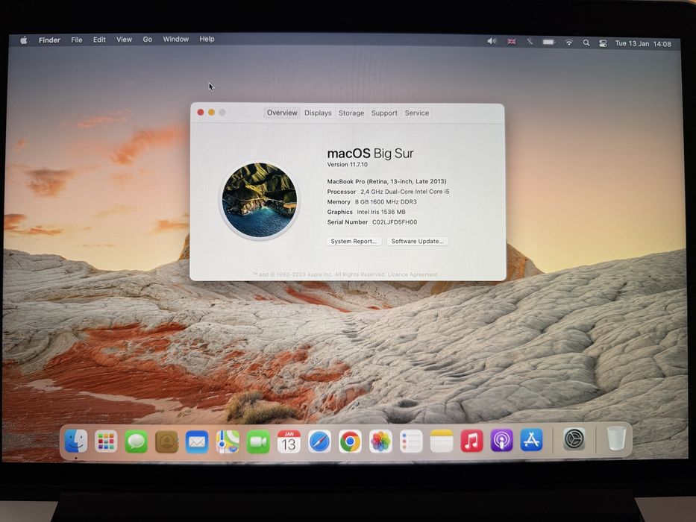696x522 pixels.
Task: Open the Licence Agreement link
Action: [413, 274]
